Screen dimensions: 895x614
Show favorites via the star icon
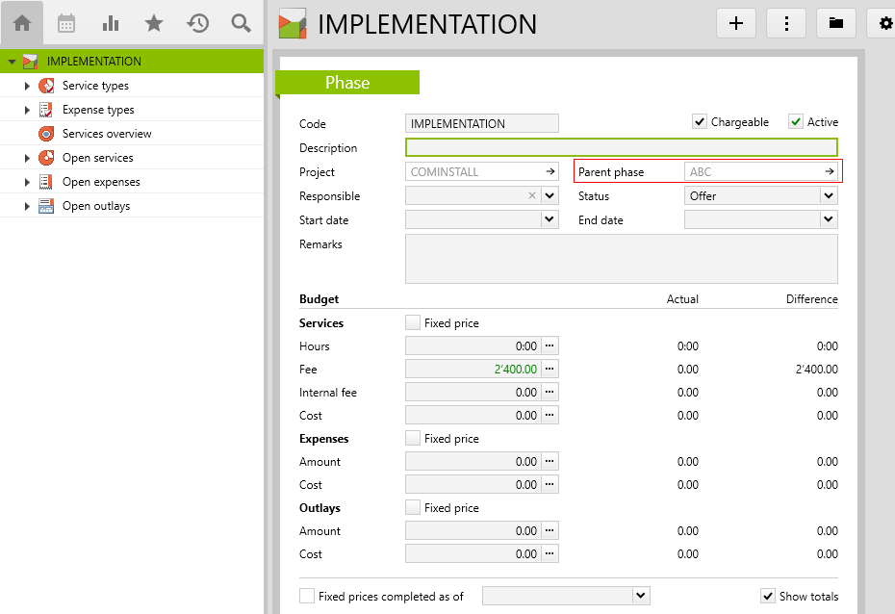point(154,23)
